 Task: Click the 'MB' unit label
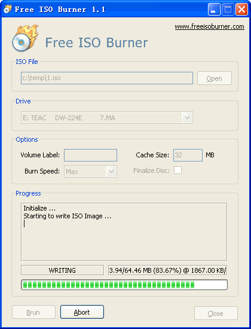210,155
